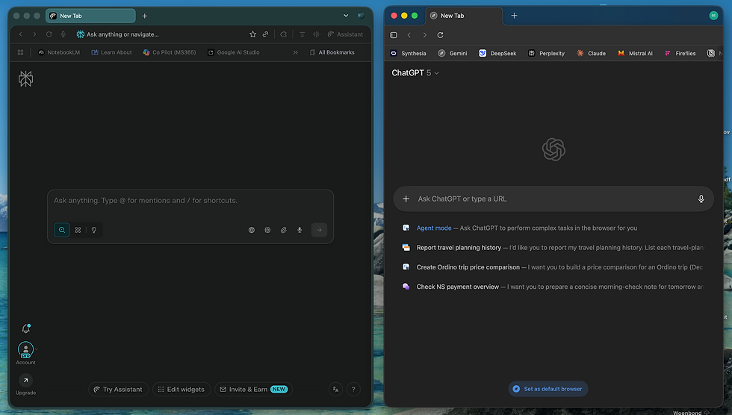Click Upgrade arrow icon
This screenshot has height=415, width=732.
[x=25, y=381]
